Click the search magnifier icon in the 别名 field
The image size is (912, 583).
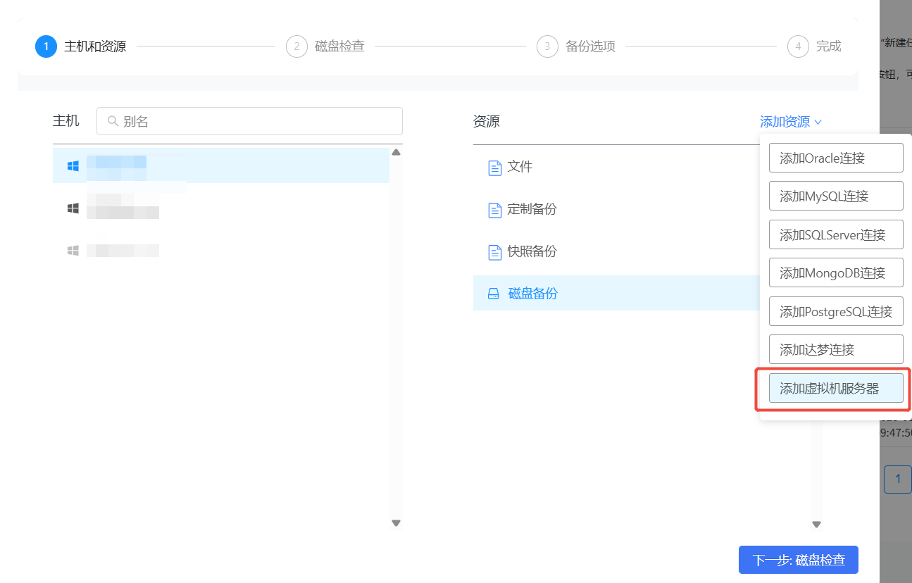[113, 121]
